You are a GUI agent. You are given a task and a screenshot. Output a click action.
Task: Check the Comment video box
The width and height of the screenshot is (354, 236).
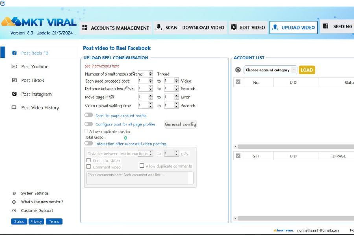click(88, 166)
